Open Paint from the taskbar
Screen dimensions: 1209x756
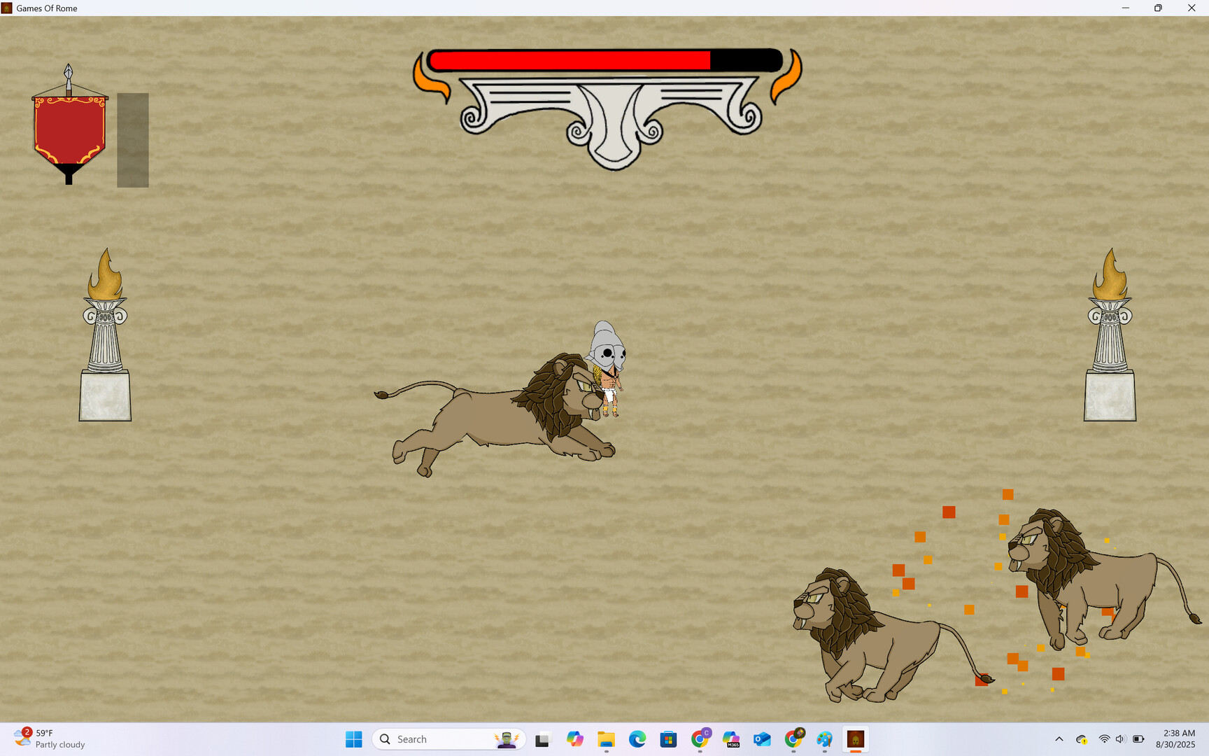823,739
